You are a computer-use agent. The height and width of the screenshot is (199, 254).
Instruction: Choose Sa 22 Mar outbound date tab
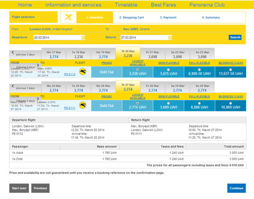177,54
